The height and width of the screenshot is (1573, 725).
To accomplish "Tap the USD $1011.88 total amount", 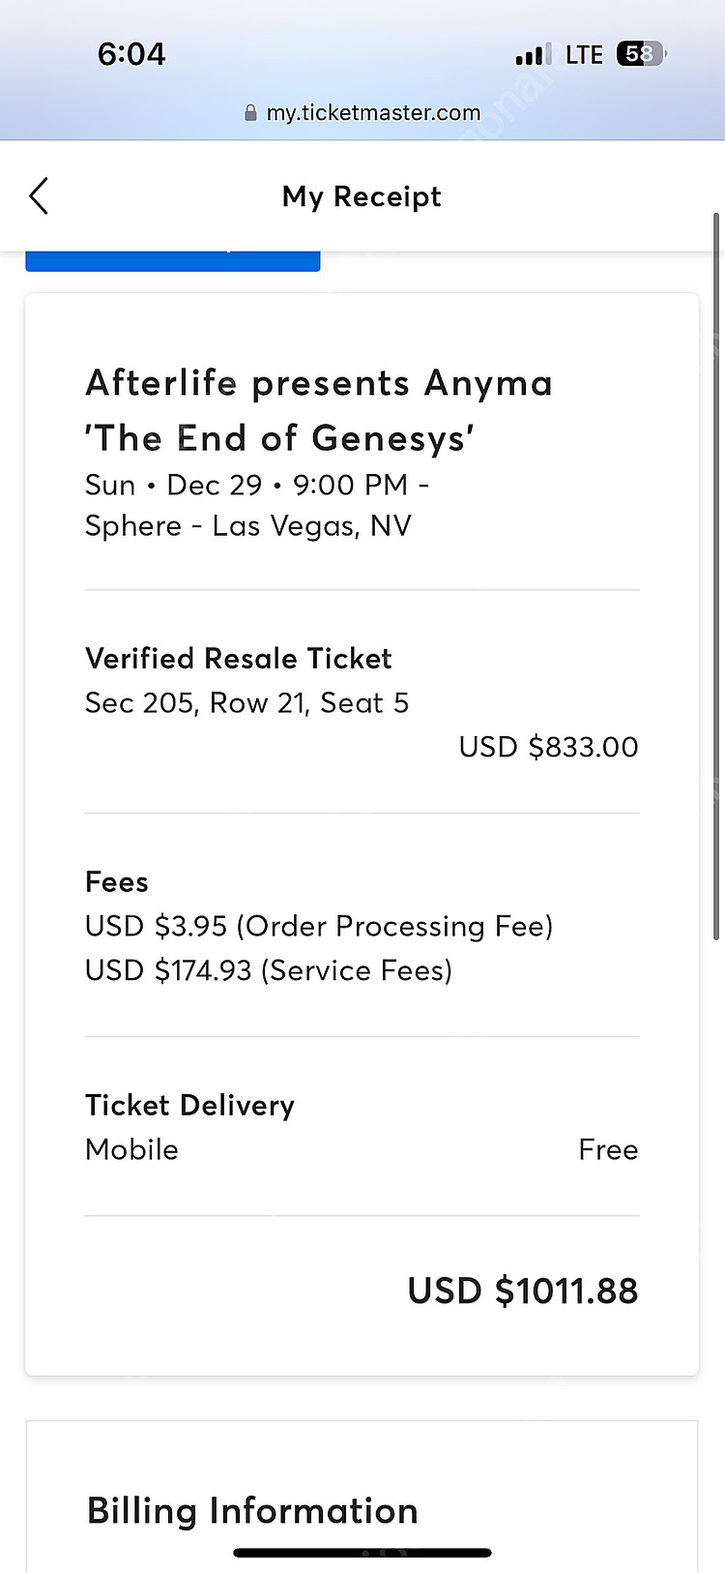I will pos(522,1291).
